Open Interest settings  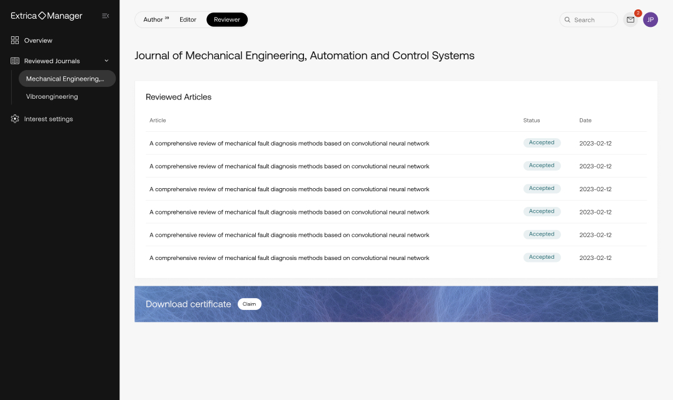coord(49,119)
